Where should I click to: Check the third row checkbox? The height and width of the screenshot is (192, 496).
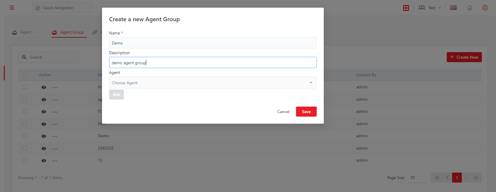[x=25, y=111]
